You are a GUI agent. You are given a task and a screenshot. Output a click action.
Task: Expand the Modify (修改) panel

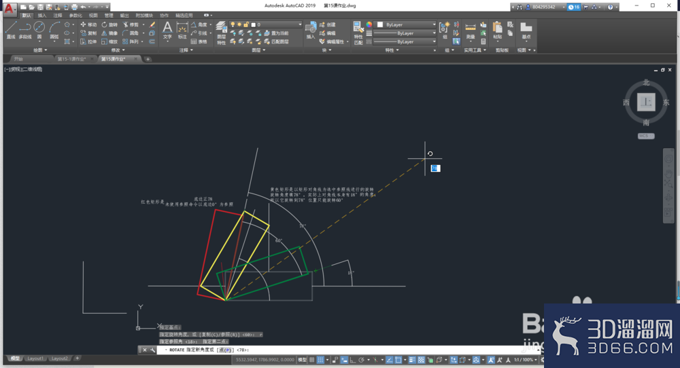[118, 50]
